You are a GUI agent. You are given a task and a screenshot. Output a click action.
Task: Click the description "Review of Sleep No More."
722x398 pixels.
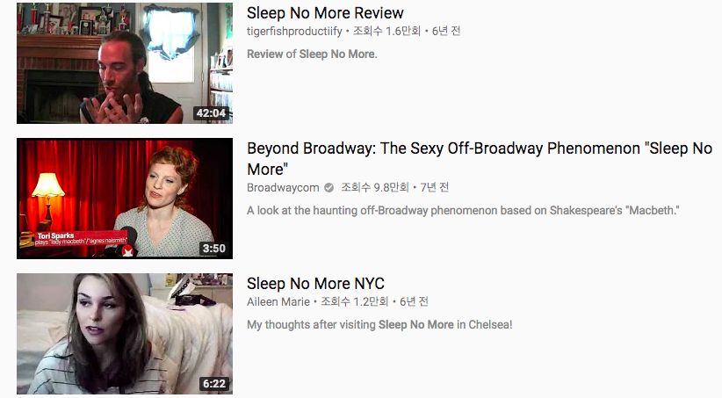click(312, 54)
